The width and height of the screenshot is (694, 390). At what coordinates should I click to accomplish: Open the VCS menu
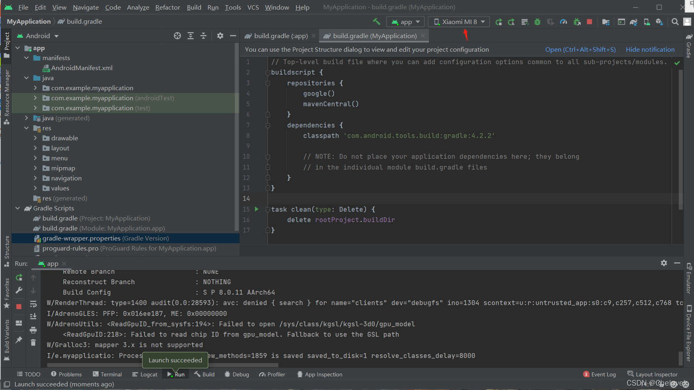click(x=253, y=7)
